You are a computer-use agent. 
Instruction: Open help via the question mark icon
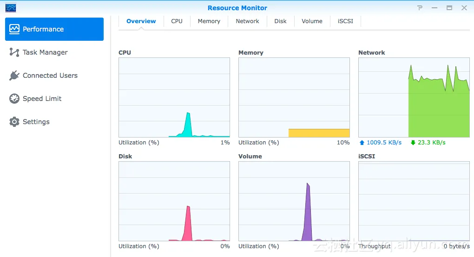[x=420, y=8]
